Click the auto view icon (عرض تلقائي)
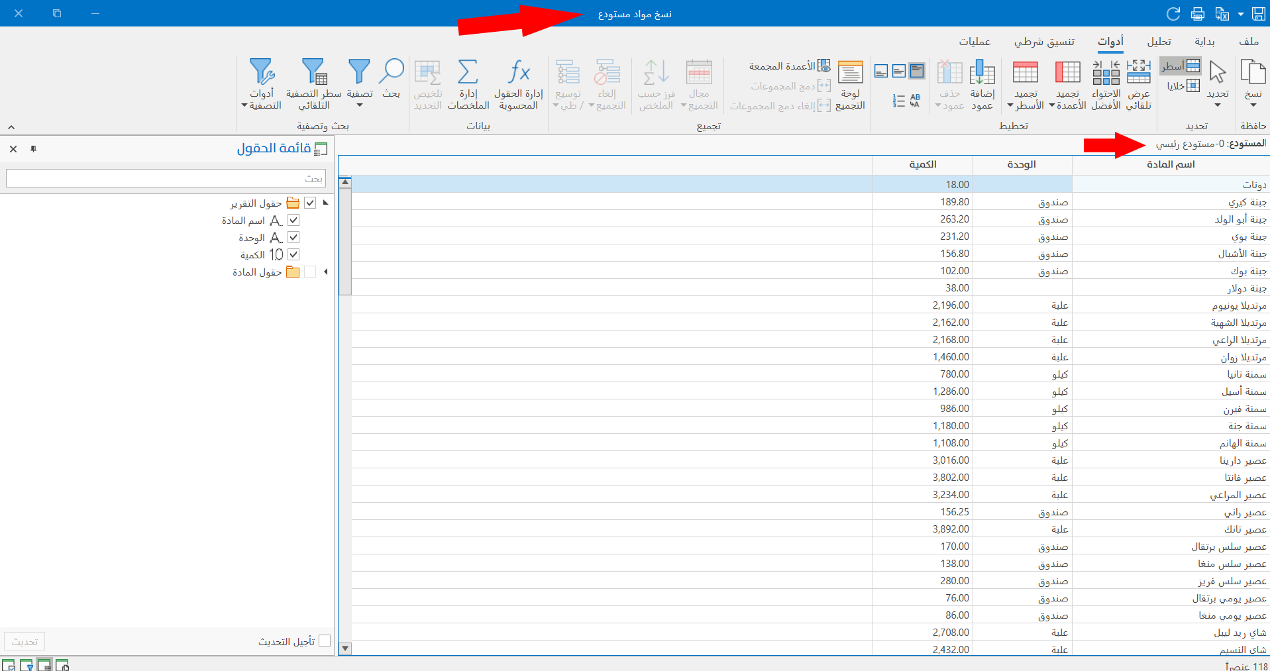Image resolution: width=1270 pixels, height=671 pixels. (1139, 83)
